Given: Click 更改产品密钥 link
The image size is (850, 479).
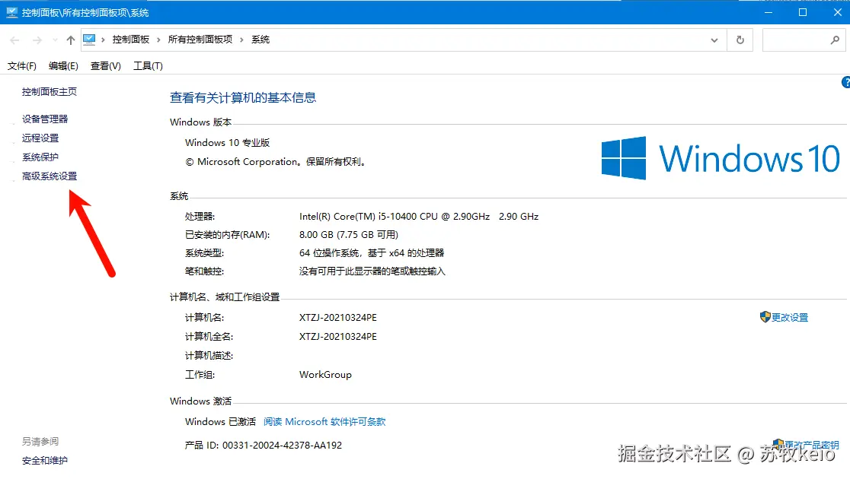Looking at the screenshot, I should 811,445.
